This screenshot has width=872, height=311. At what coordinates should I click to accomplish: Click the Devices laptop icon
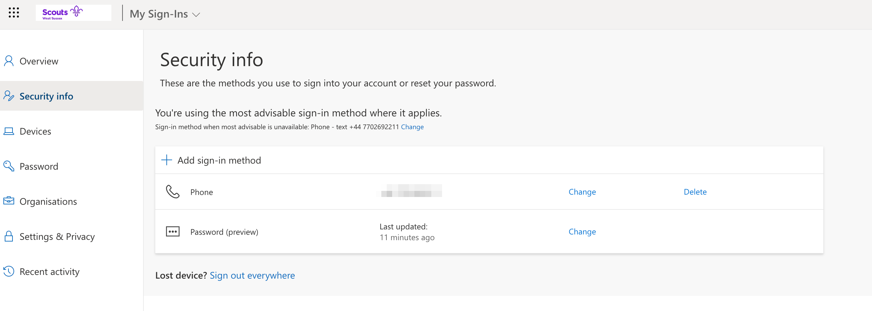coord(8,131)
